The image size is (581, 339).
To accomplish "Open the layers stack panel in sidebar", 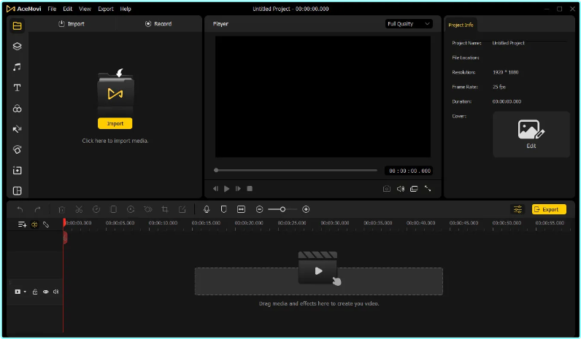I will tap(17, 46).
